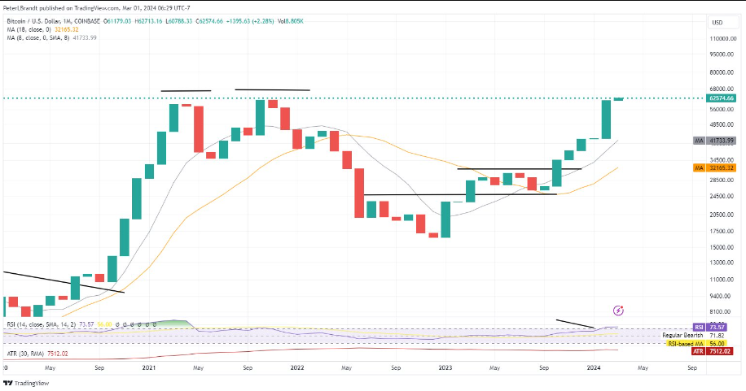Click the 2021 year marker on time axis
Screen dimensions: 746x391
149,367
